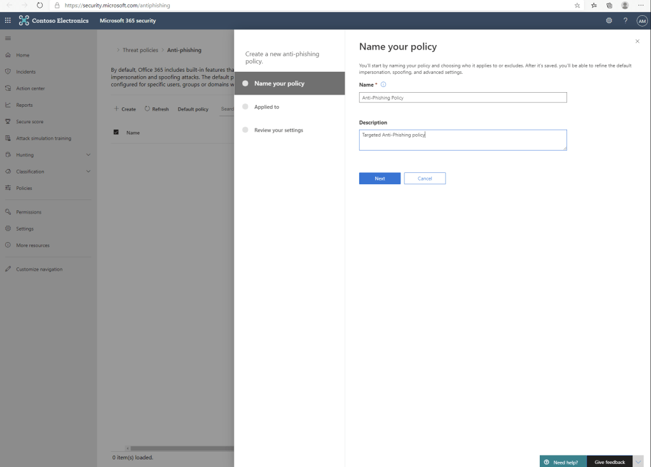Click the Name field info icon
651x467 pixels.
point(383,85)
